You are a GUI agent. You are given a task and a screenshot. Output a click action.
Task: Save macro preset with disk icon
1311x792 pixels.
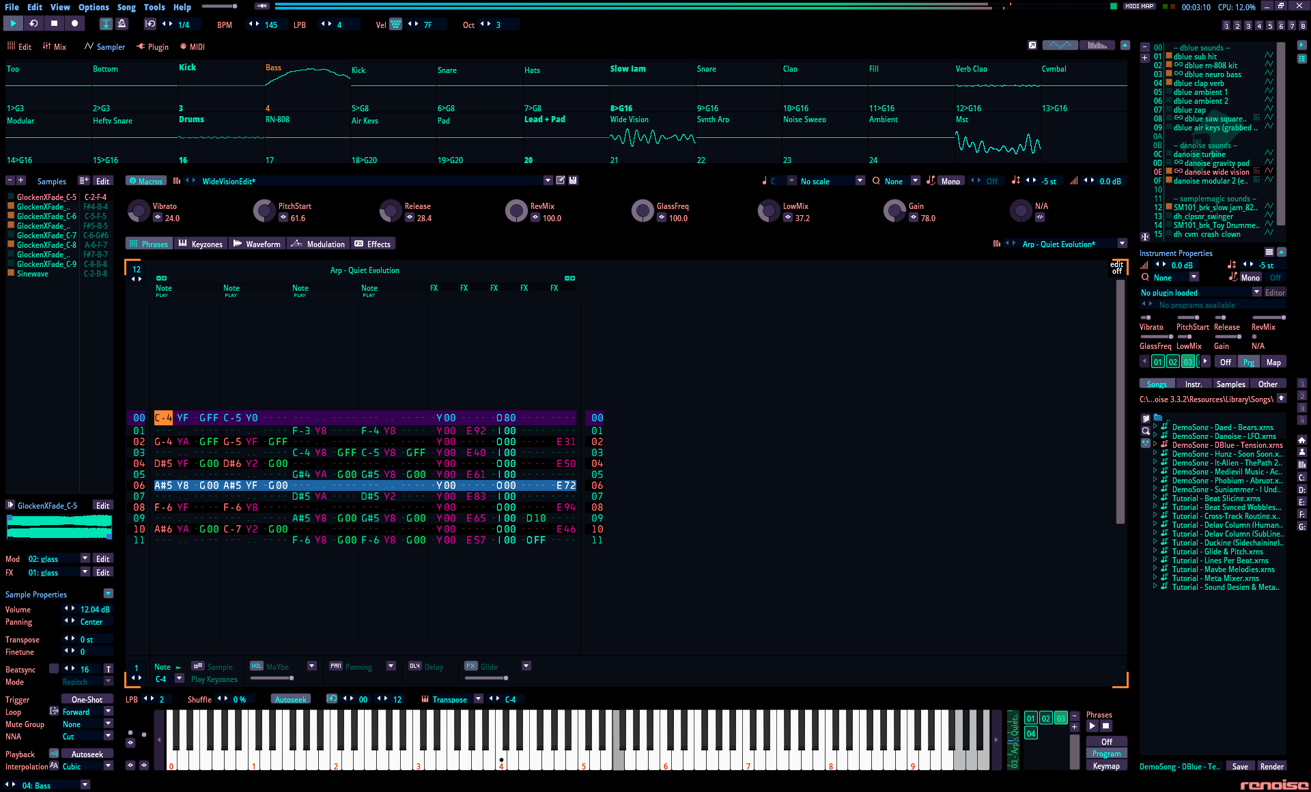point(574,180)
